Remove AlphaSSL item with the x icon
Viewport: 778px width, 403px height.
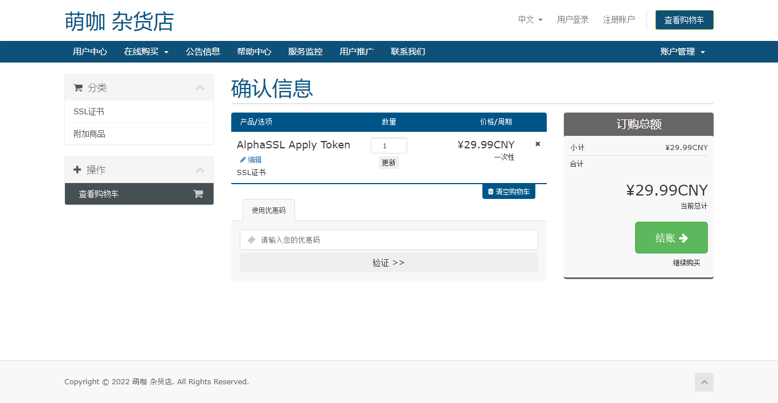point(538,144)
